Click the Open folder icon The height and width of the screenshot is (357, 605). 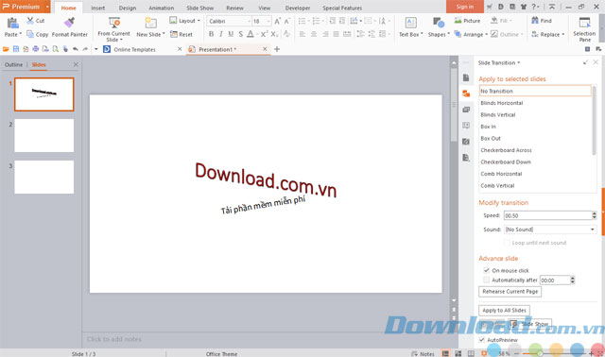point(6,49)
